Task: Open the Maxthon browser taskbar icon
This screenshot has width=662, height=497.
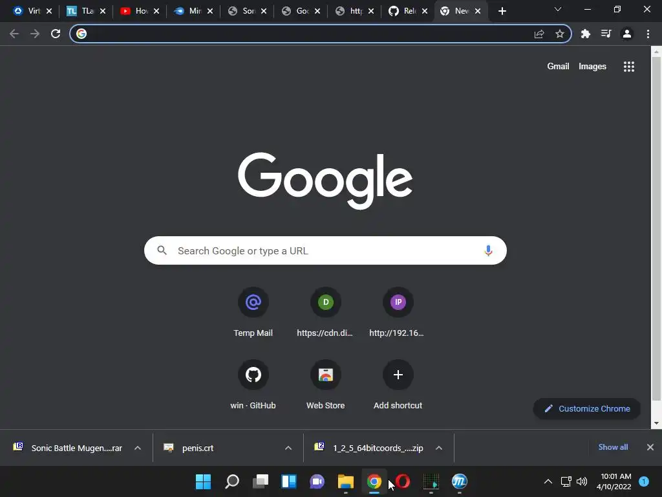Action: coord(460,481)
